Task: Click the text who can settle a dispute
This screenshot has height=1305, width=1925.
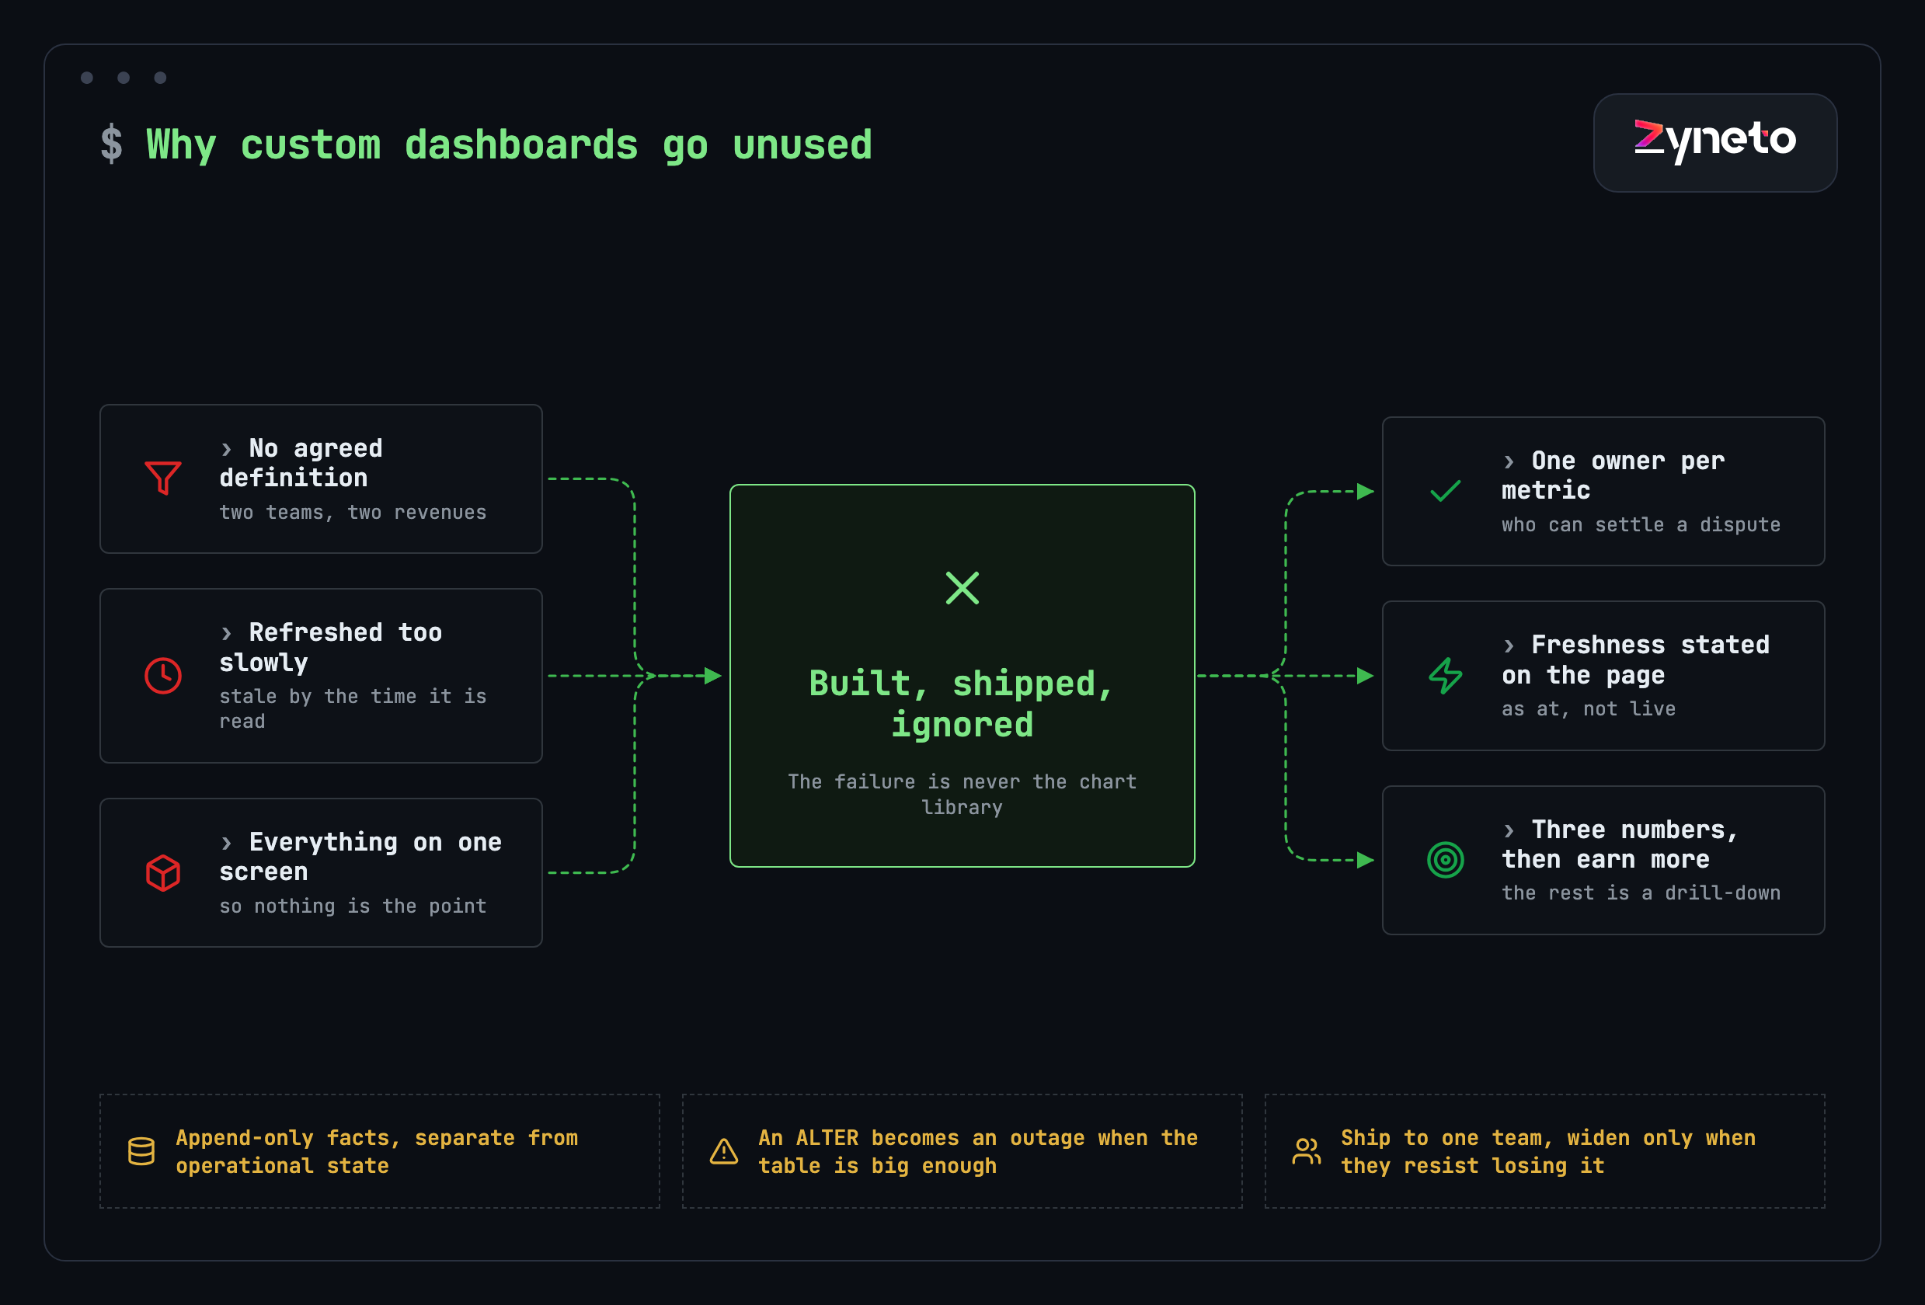Action: (1641, 525)
